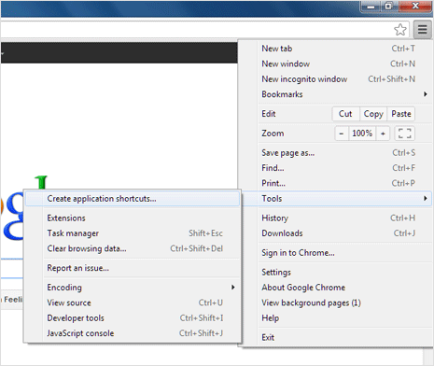434x366 pixels.
Task: Open the Chrome hamburger menu button
Action: pos(422,30)
